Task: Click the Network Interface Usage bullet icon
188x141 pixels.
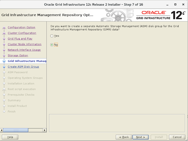Action: [x=4, y=50]
